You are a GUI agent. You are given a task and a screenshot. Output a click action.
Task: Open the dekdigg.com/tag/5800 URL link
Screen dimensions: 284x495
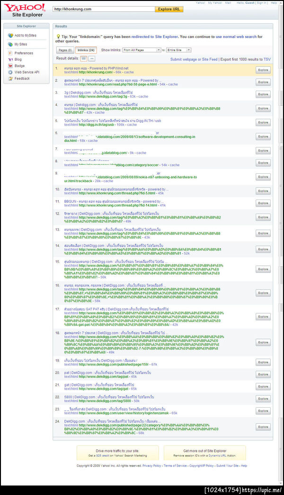tap(105, 401)
